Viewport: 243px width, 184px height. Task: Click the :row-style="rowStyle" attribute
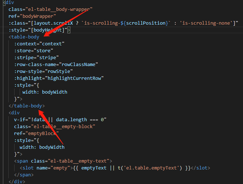[x=43, y=71]
